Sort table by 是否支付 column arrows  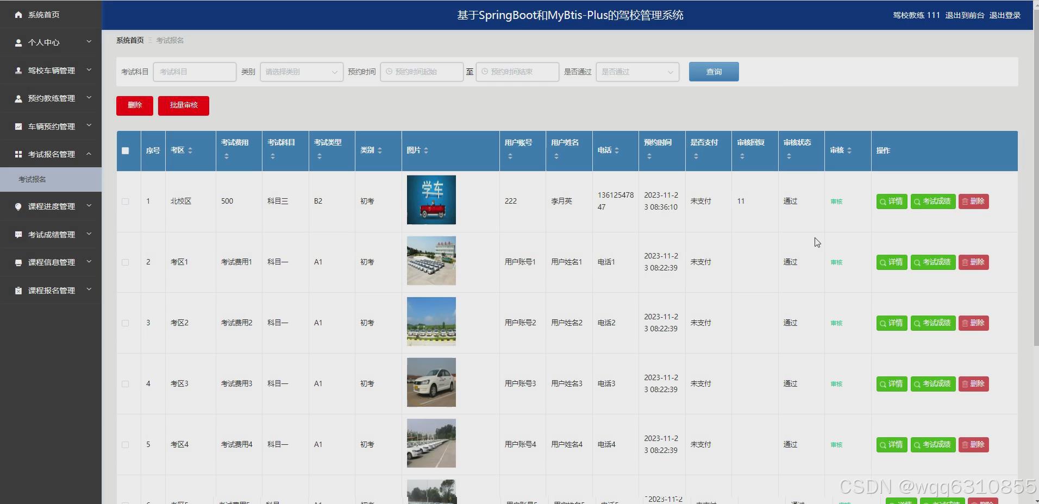tap(696, 156)
